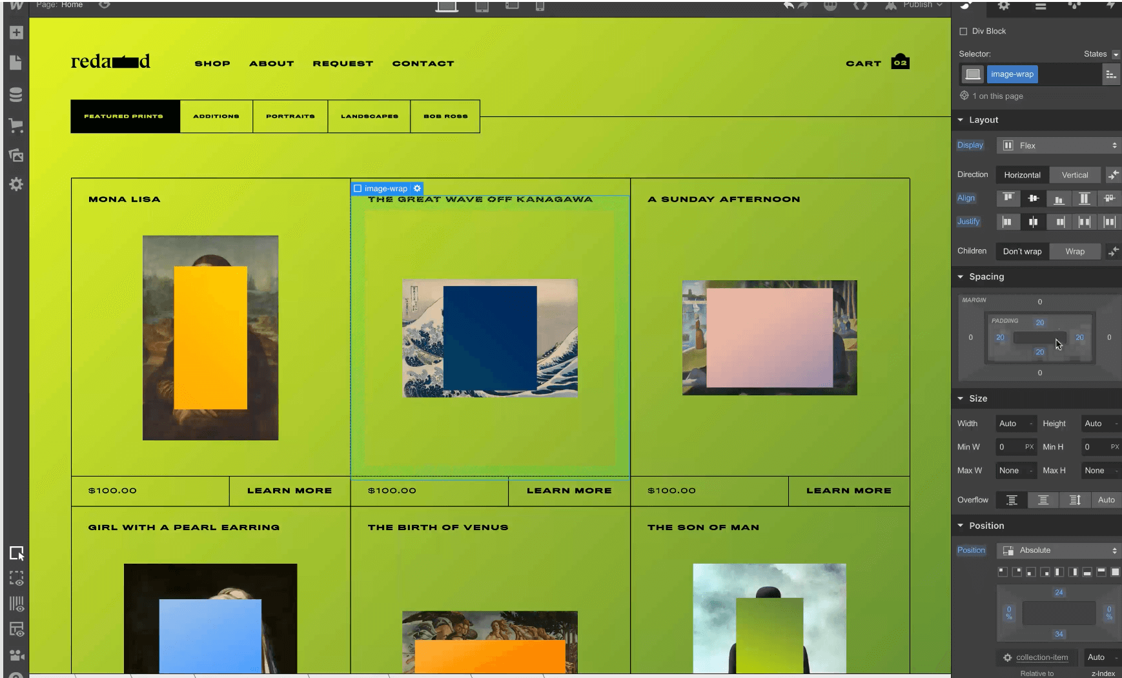This screenshot has width=1122, height=678.
Task: Switch to mobile portrait breakpoint
Action: tap(540, 6)
